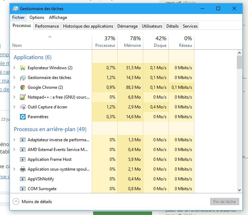Select the COM Surrogate process name
248x215 pixels.
[x=42, y=189]
